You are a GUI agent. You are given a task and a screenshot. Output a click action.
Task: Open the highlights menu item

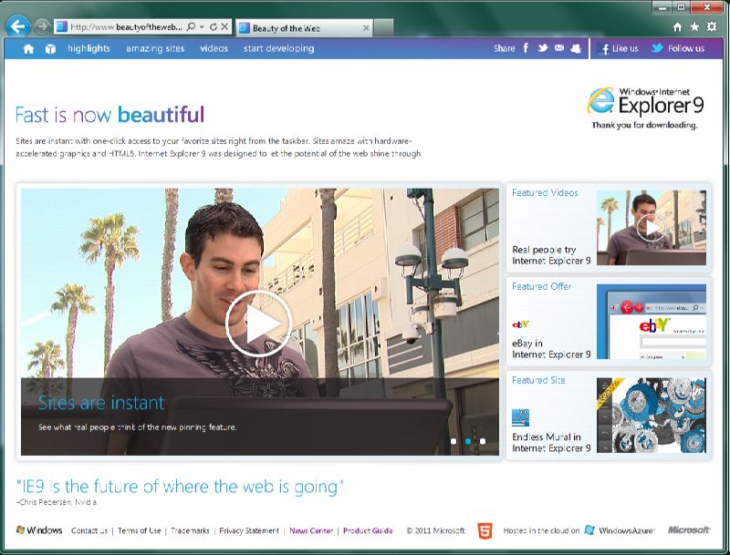pyautogui.click(x=89, y=48)
